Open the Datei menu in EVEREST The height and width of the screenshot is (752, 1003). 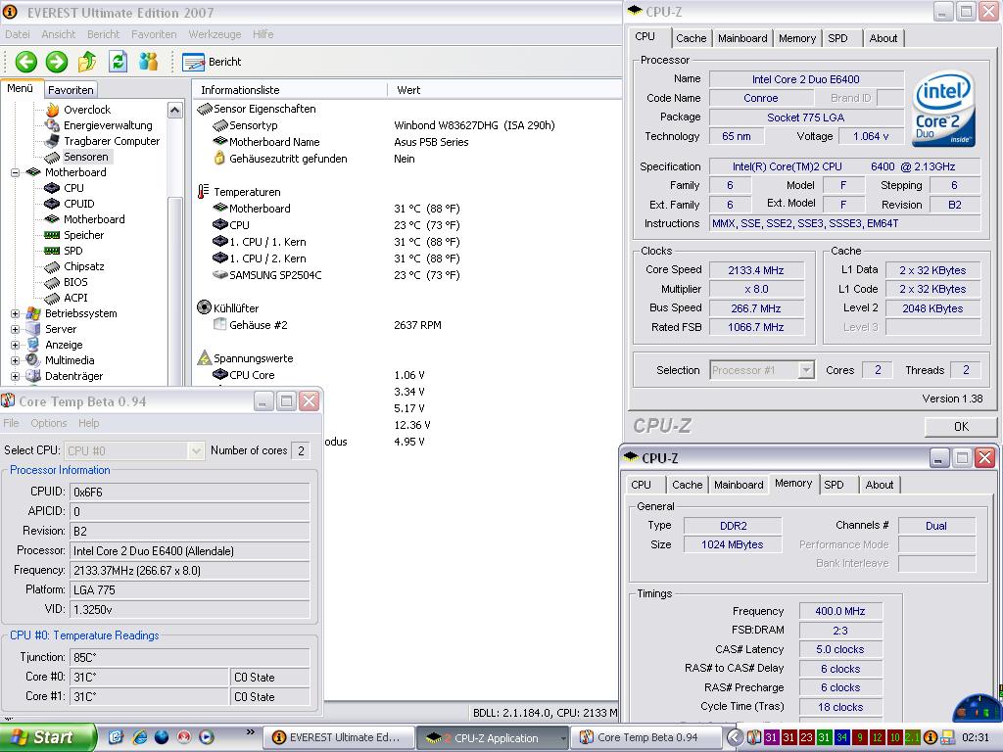tap(18, 34)
